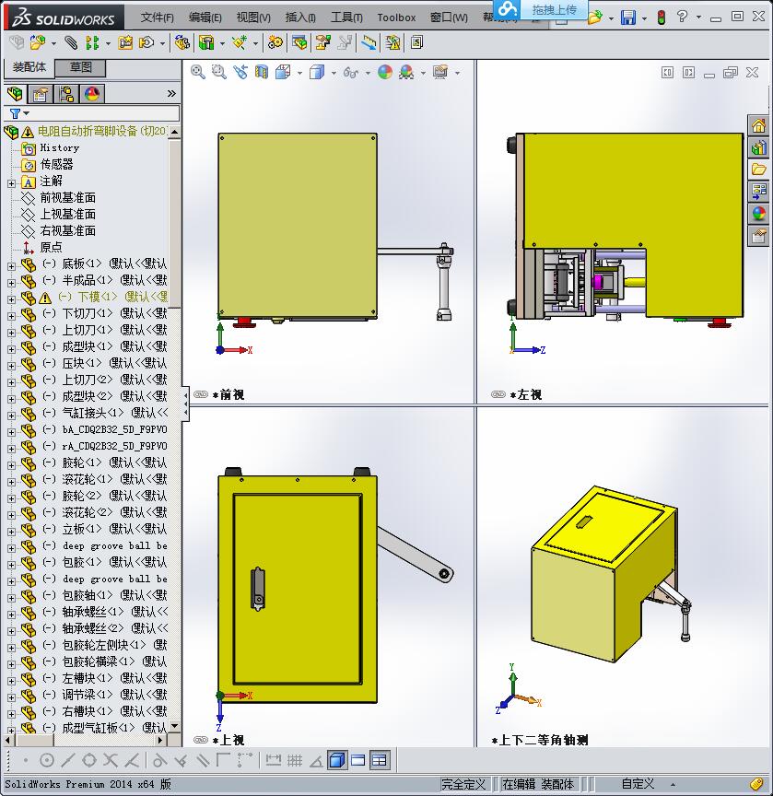This screenshot has height=796, width=773.
Task: Click the Exploded View icon
Action: [322, 42]
